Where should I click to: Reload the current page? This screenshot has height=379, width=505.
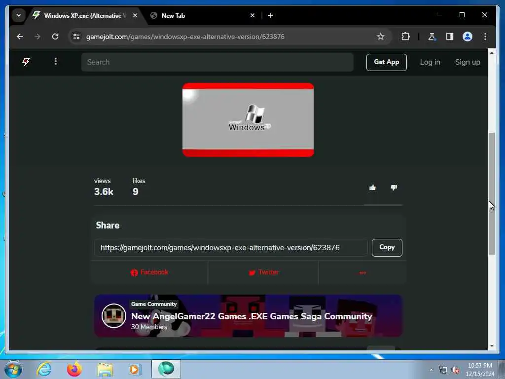pos(55,37)
